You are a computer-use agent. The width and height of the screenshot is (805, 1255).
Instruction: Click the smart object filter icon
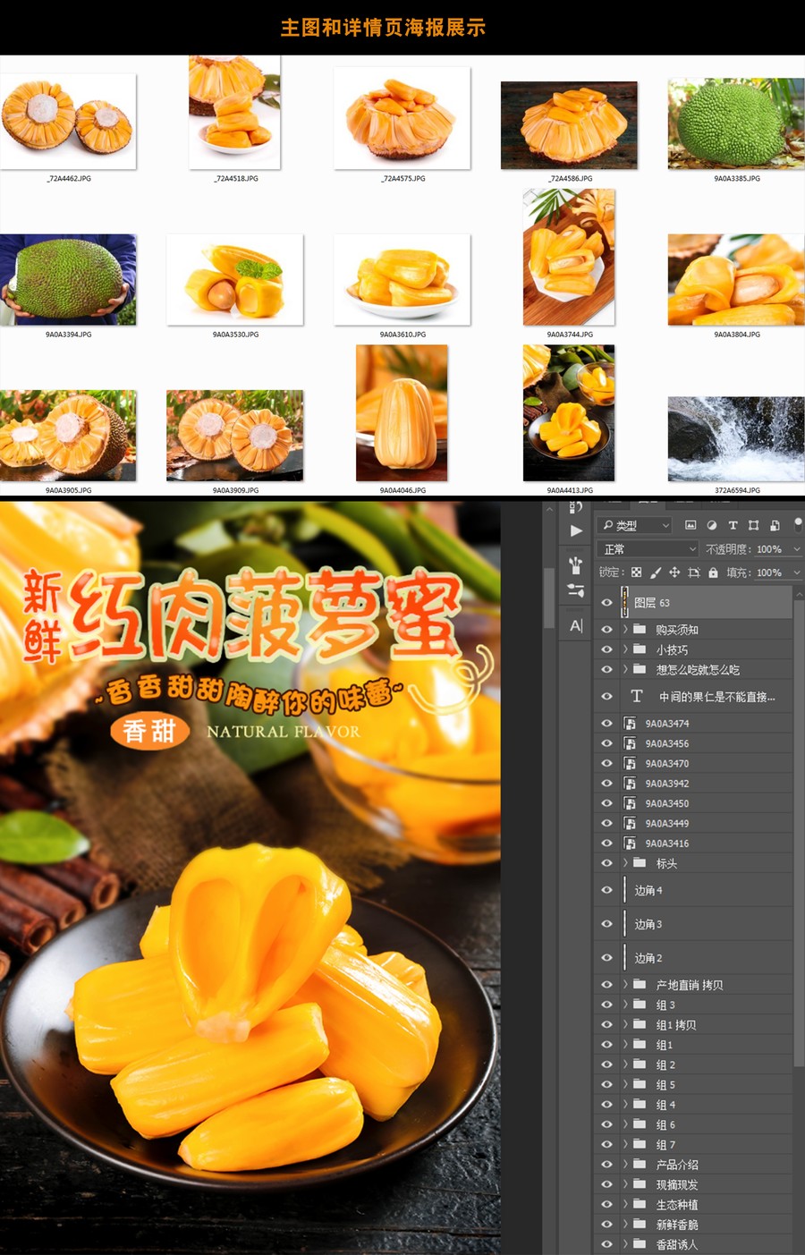(x=775, y=525)
